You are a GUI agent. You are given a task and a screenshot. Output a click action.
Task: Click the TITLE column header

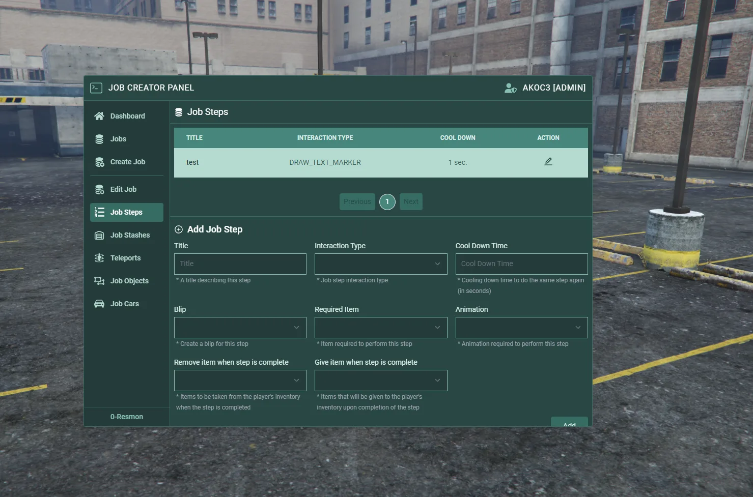[x=194, y=138]
